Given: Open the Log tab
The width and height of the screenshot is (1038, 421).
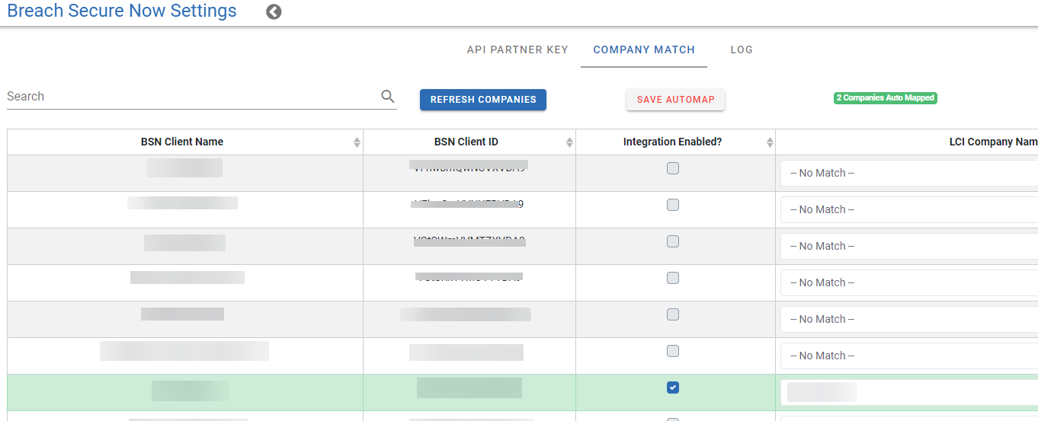Looking at the screenshot, I should [742, 49].
